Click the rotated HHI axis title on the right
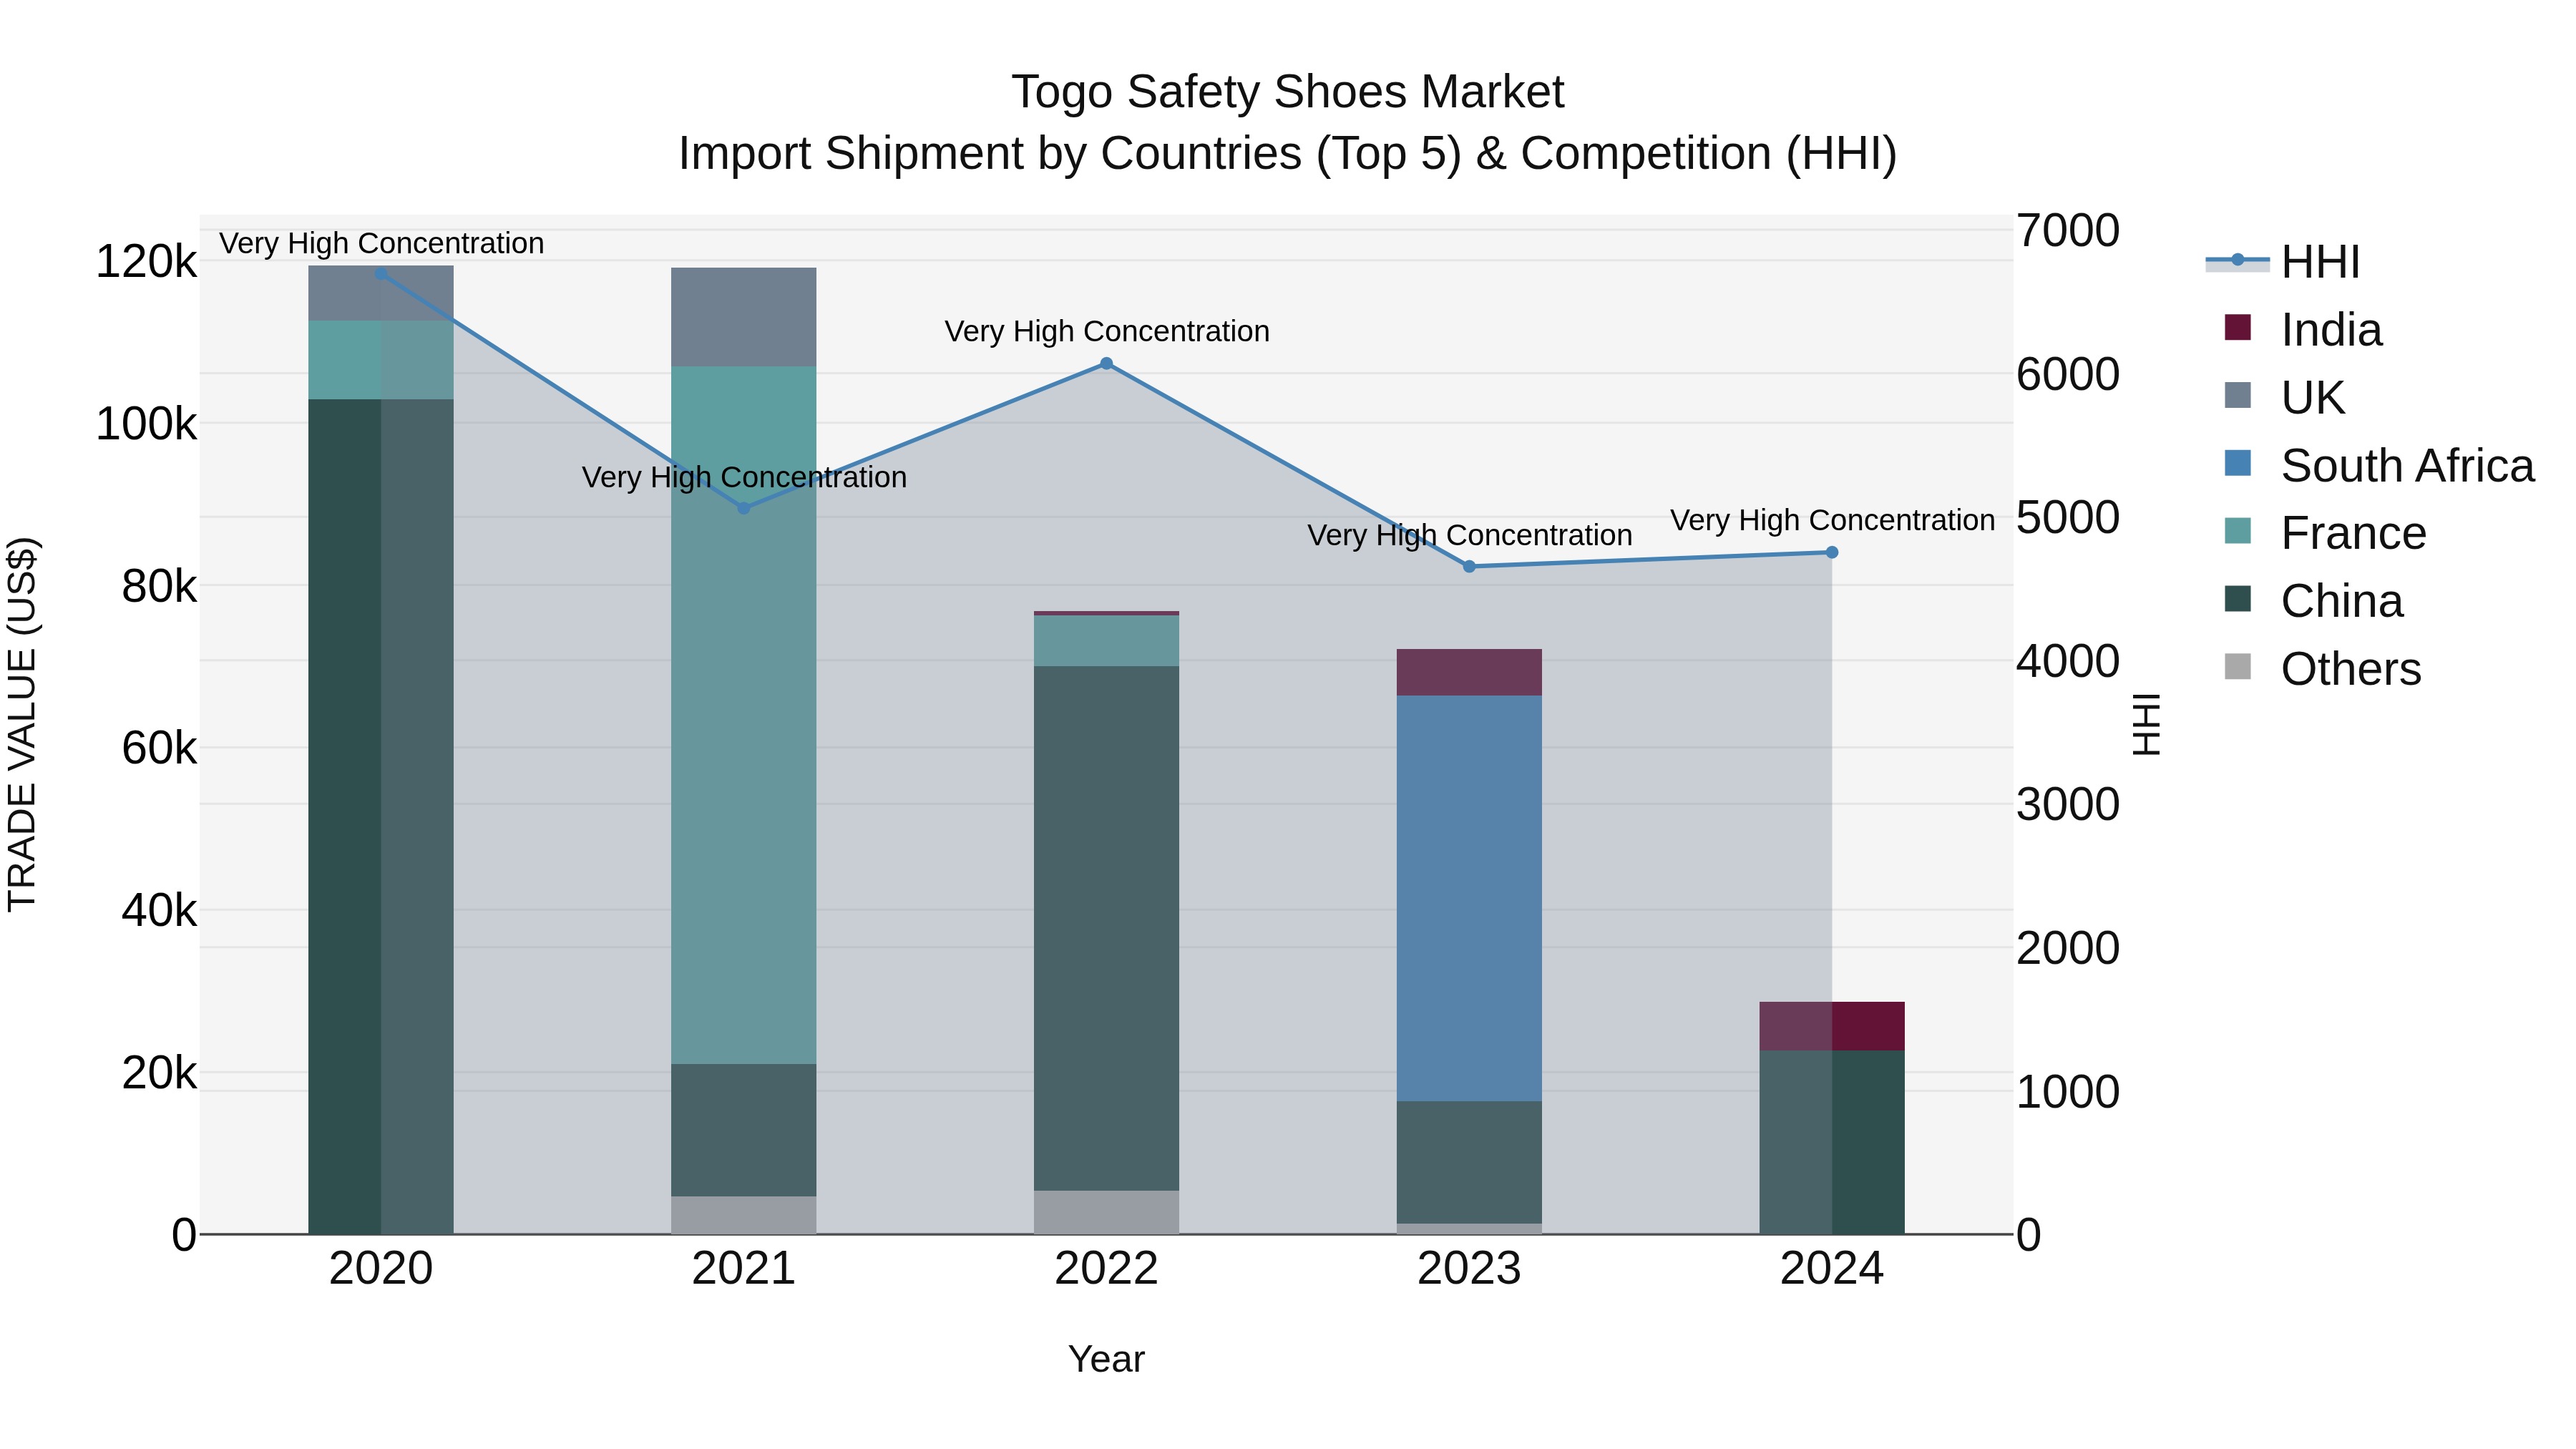2576x1449 pixels. pos(2146,724)
